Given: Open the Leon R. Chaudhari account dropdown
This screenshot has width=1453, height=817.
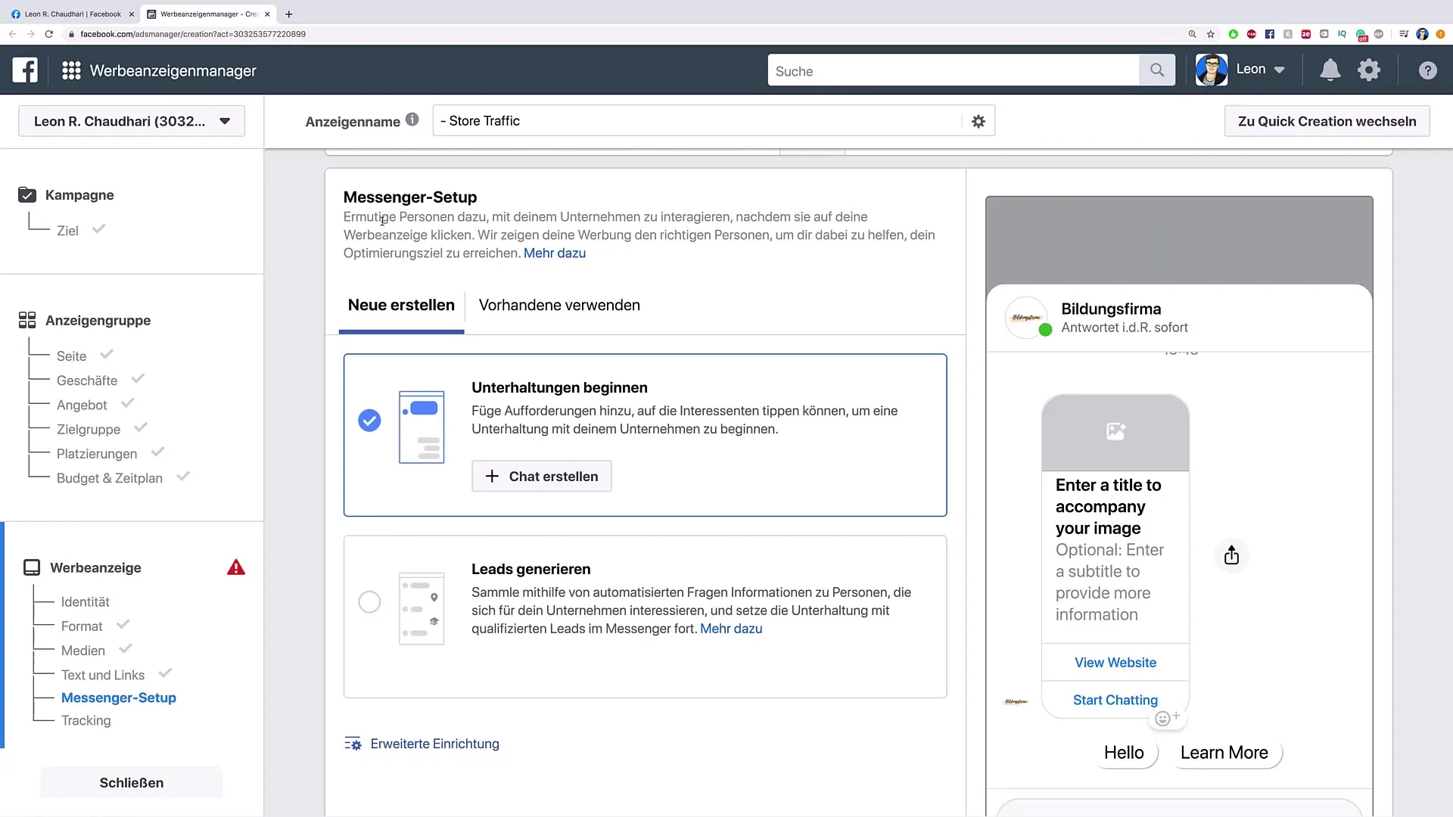Looking at the screenshot, I should [x=225, y=121].
